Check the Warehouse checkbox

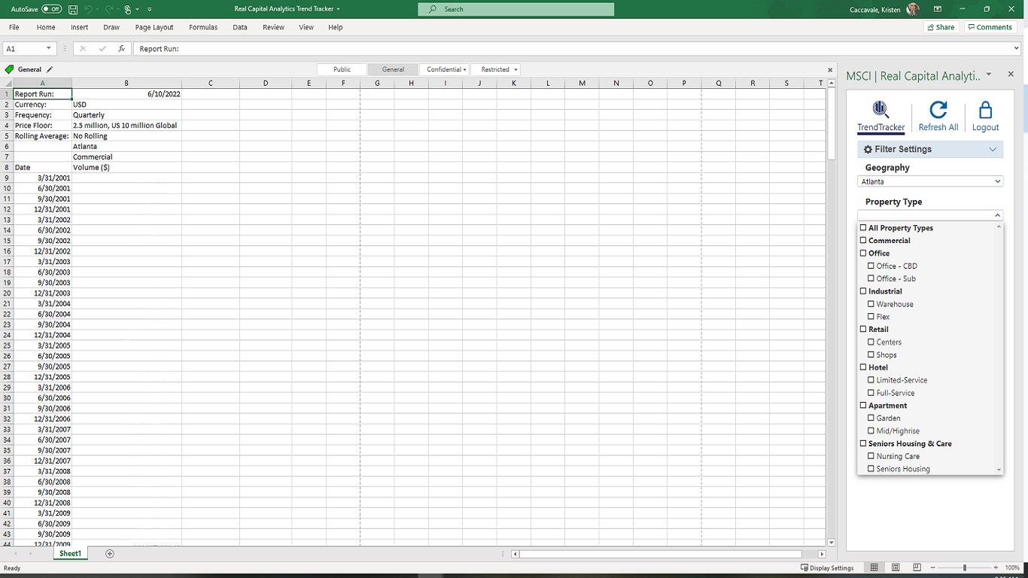click(871, 304)
